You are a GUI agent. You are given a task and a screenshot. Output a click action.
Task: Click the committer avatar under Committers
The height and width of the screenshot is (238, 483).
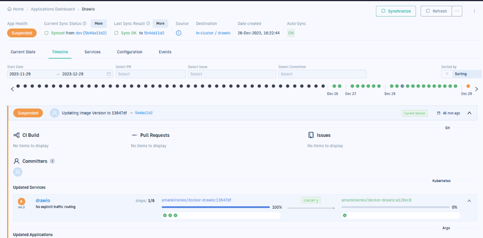point(18,172)
